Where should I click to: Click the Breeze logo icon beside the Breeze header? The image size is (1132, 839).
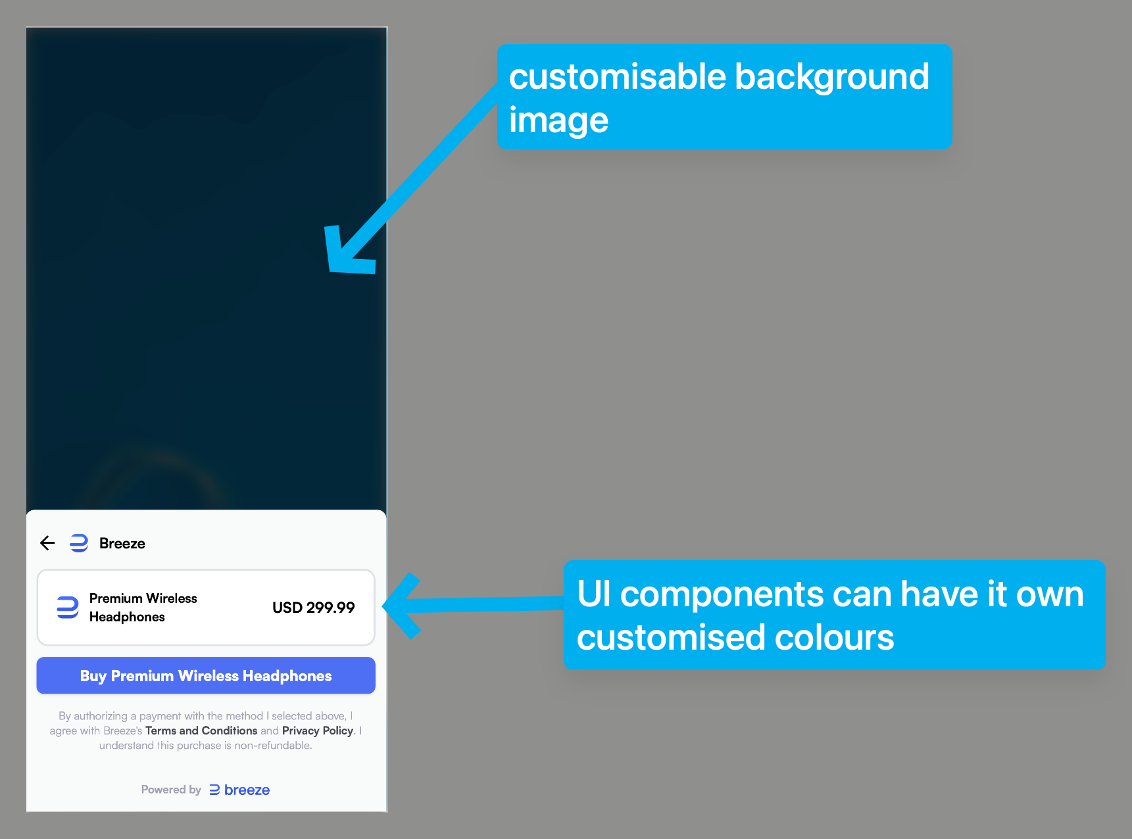click(x=79, y=543)
